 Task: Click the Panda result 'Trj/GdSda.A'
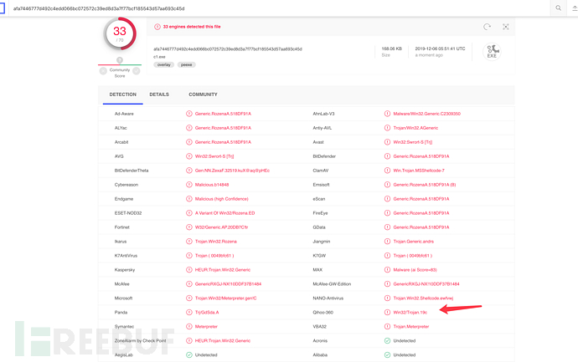coord(207,313)
